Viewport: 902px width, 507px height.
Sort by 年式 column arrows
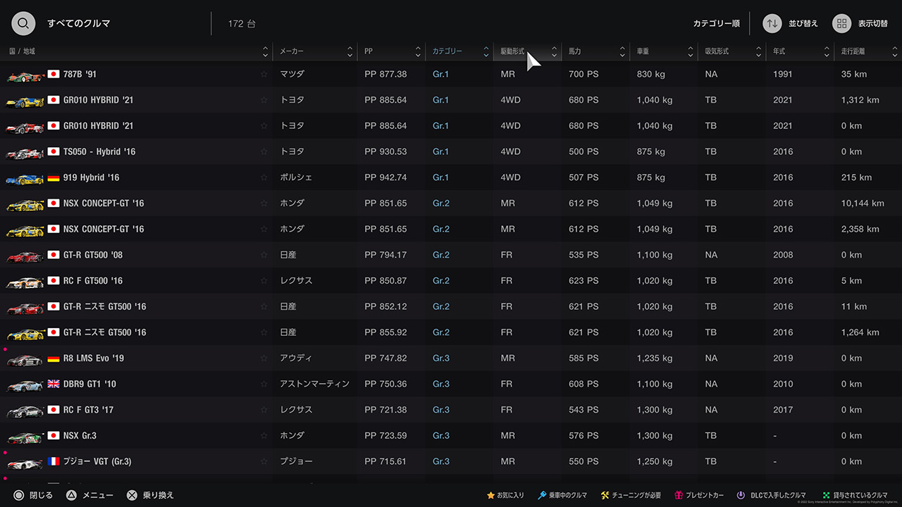[827, 51]
